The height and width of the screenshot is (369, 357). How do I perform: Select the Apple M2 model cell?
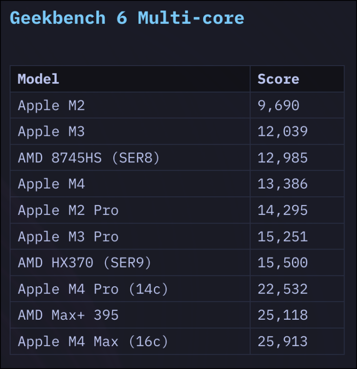click(x=52, y=105)
